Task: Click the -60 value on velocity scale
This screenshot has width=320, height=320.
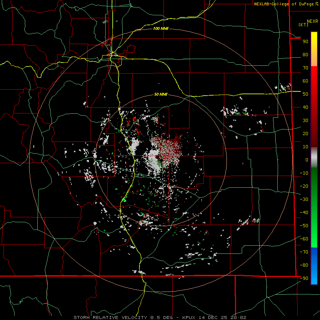Action: [304, 239]
